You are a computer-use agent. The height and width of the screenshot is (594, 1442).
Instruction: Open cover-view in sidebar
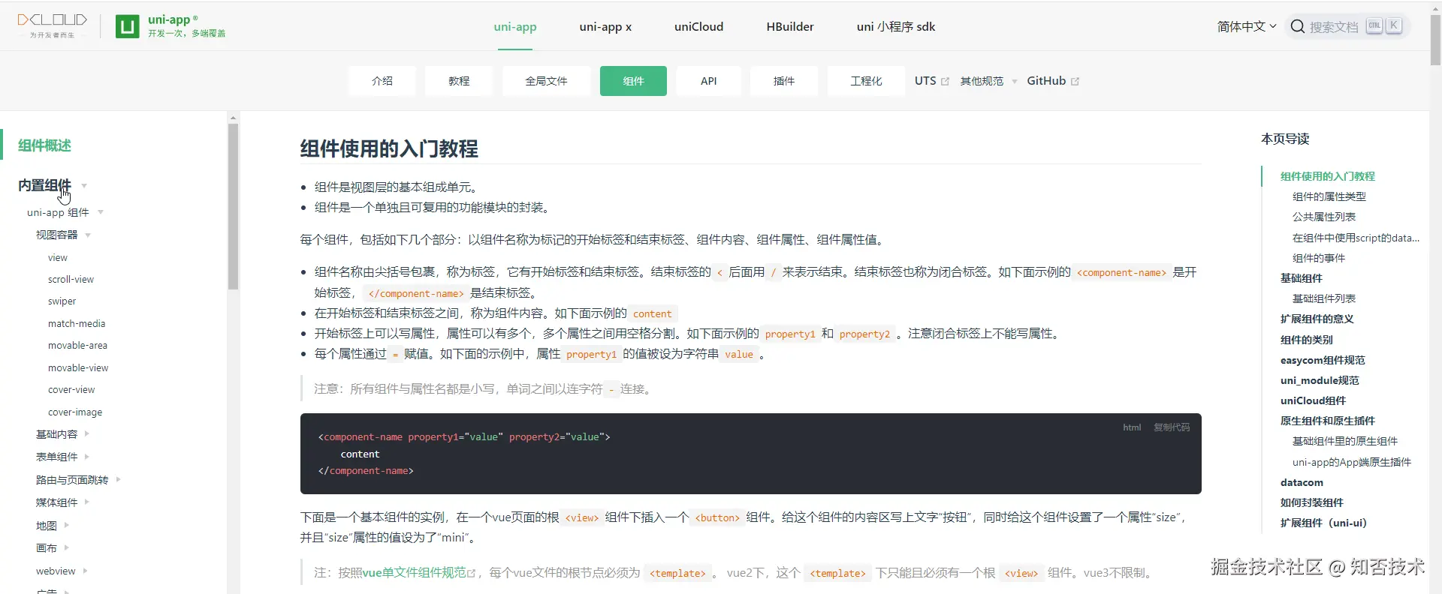pyautogui.click(x=71, y=390)
